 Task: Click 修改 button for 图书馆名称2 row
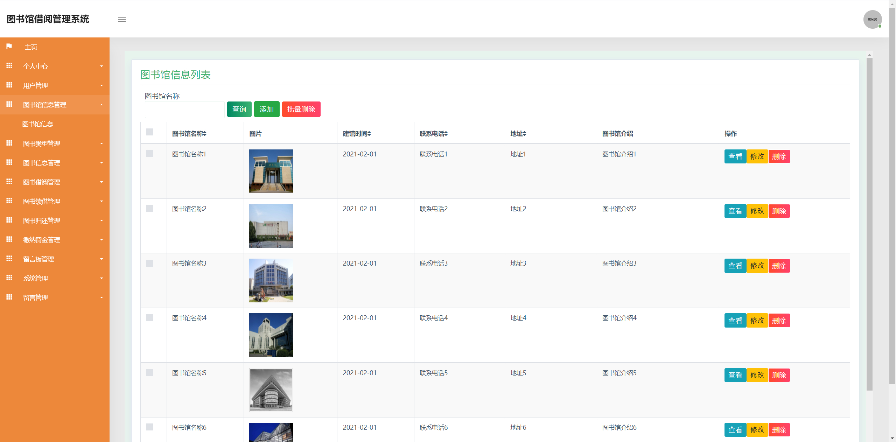pyautogui.click(x=757, y=211)
